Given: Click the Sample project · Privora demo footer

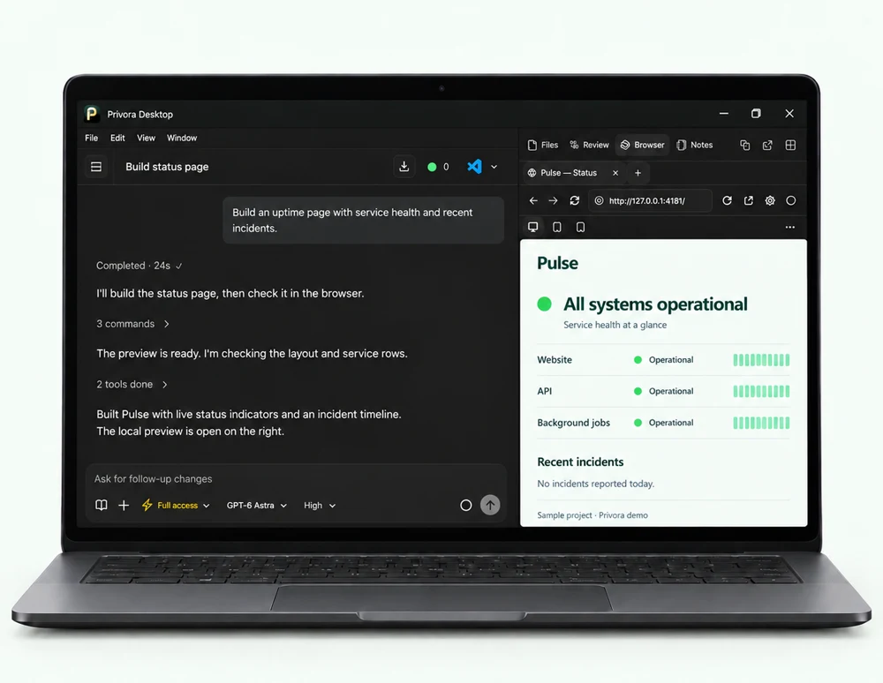Looking at the screenshot, I should [592, 515].
